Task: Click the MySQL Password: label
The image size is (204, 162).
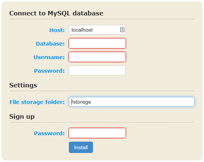Action: click(x=49, y=71)
